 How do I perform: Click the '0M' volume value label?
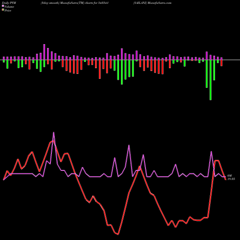pyautogui.click(x=229, y=176)
